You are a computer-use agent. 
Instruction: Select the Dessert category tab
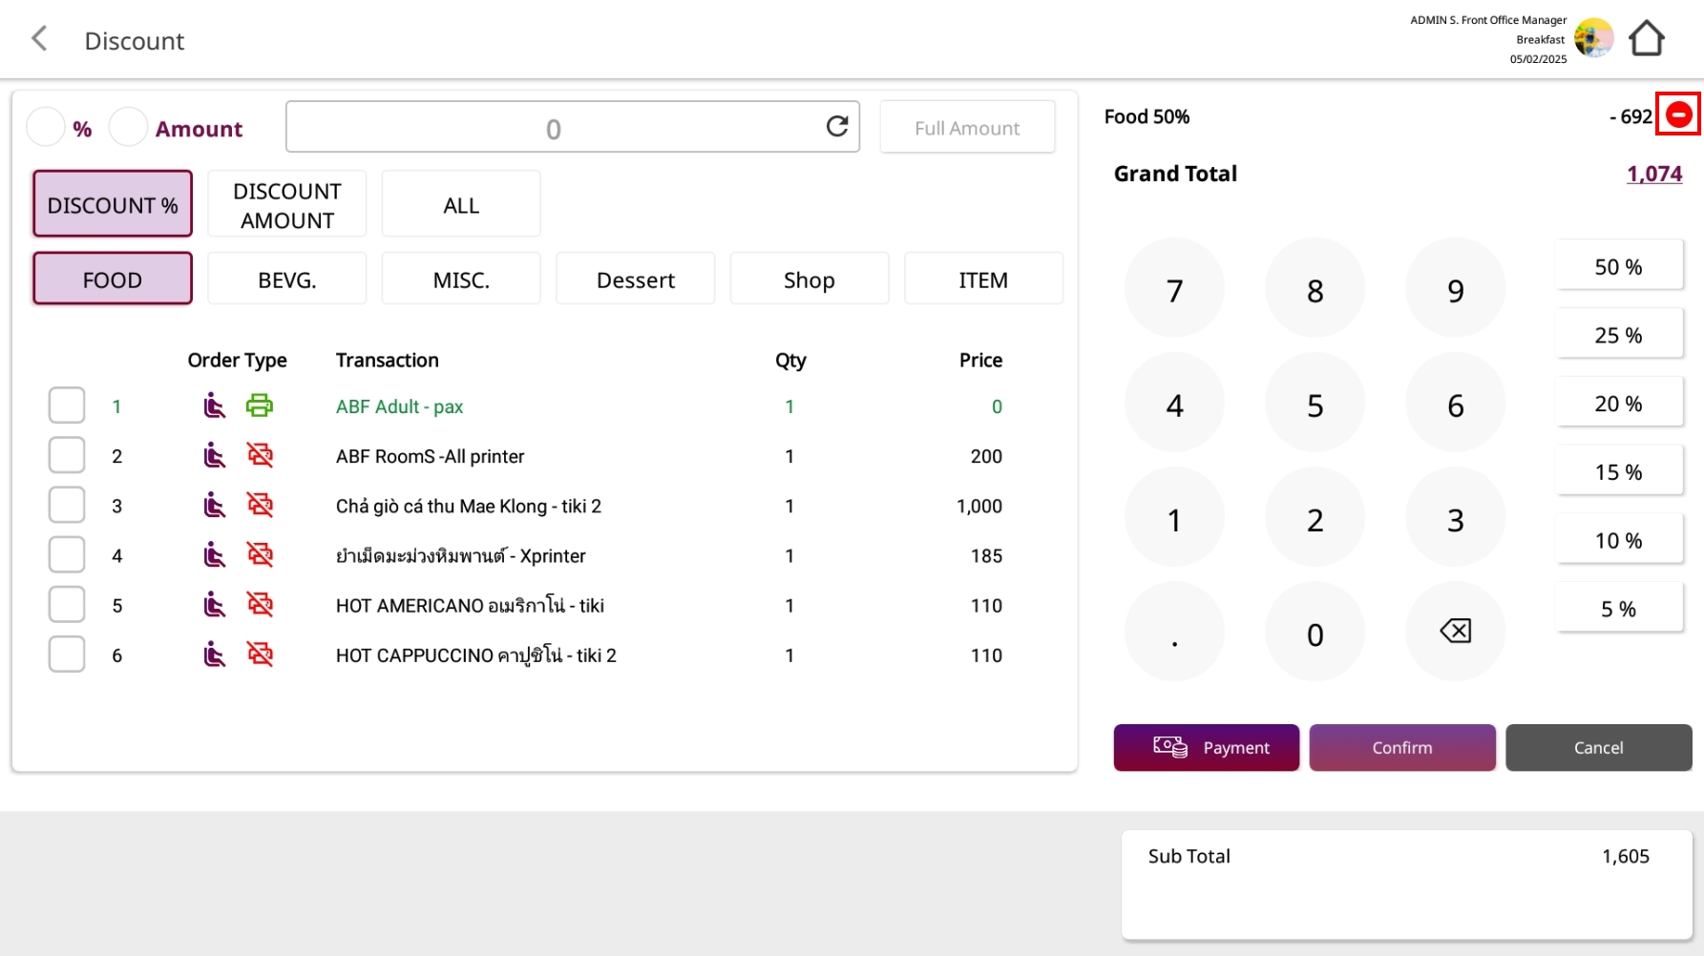pyautogui.click(x=635, y=280)
